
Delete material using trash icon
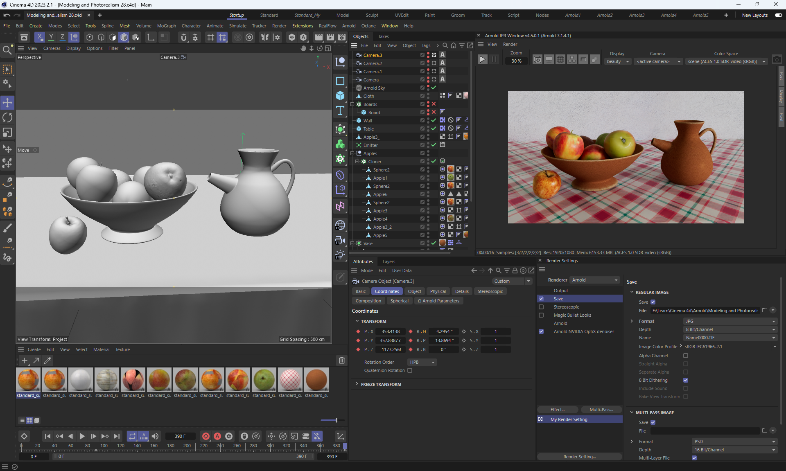click(x=342, y=361)
